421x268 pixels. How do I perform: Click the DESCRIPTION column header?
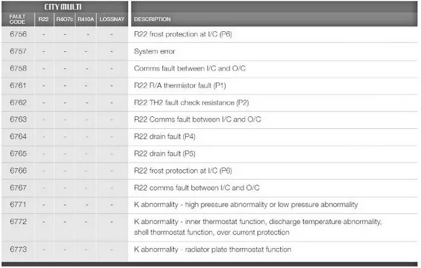(152, 19)
